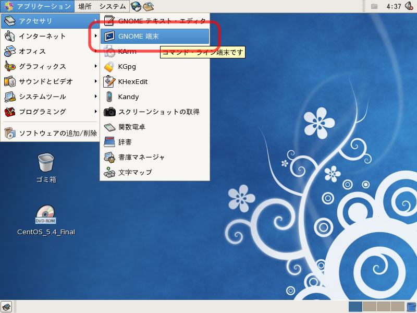The image size is (417, 313).
Task: Launch KGpg
Action: pos(155,67)
